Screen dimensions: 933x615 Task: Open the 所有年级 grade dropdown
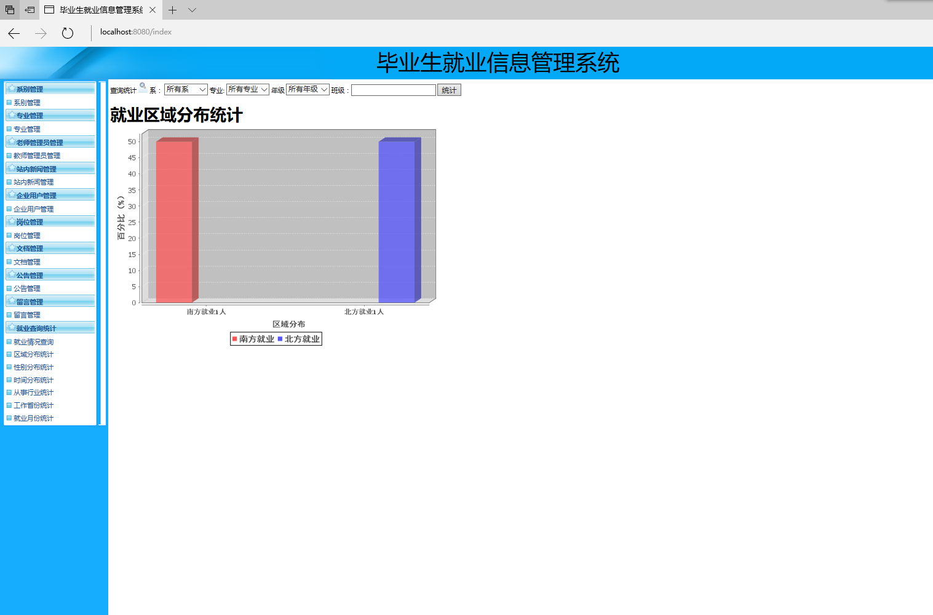(x=308, y=89)
